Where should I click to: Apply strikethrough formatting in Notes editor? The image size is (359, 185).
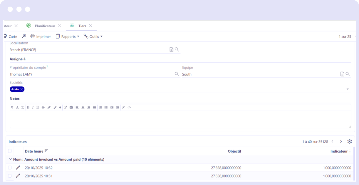pos(43,107)
